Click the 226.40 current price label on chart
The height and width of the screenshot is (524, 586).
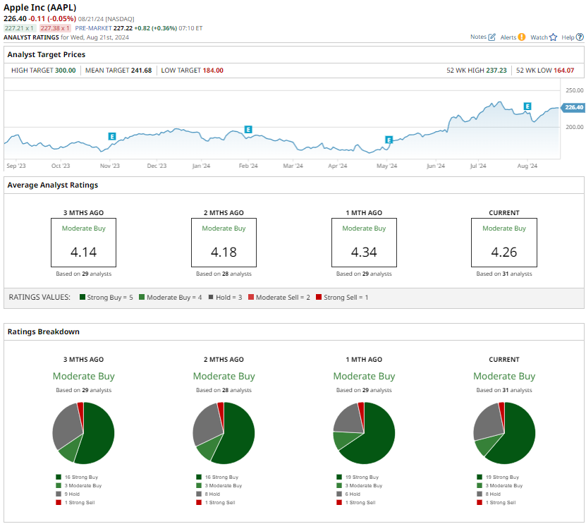[573, 107]
